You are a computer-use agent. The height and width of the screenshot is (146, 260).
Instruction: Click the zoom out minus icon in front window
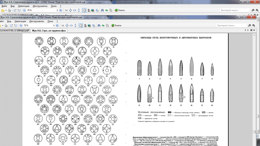pyautogui.click(x=21, y=26)
